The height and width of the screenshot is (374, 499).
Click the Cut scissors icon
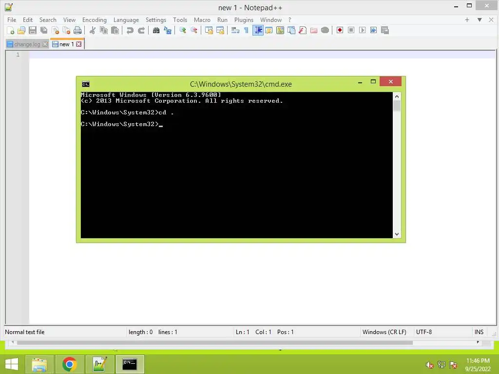[x=93, y=30]
